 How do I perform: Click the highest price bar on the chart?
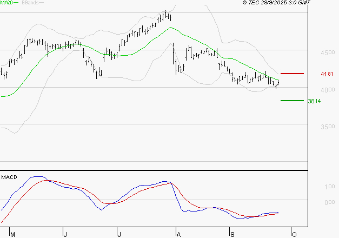165,15
